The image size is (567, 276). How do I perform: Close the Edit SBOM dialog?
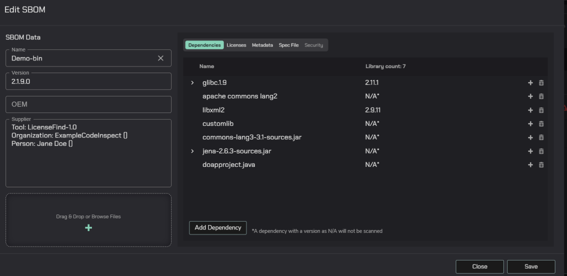point(480,267)
